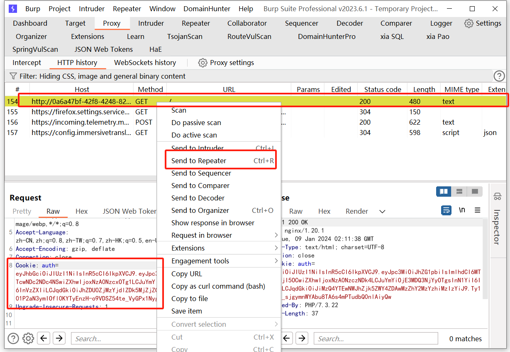510x352 pixels.
Task: Open the Project menu
Action: 60,9
